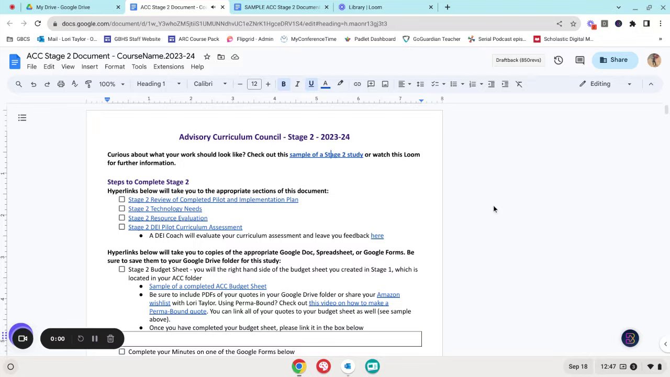Add a comment from the toolbar
The height and width of the screenshot is (377, 670).
371,84
